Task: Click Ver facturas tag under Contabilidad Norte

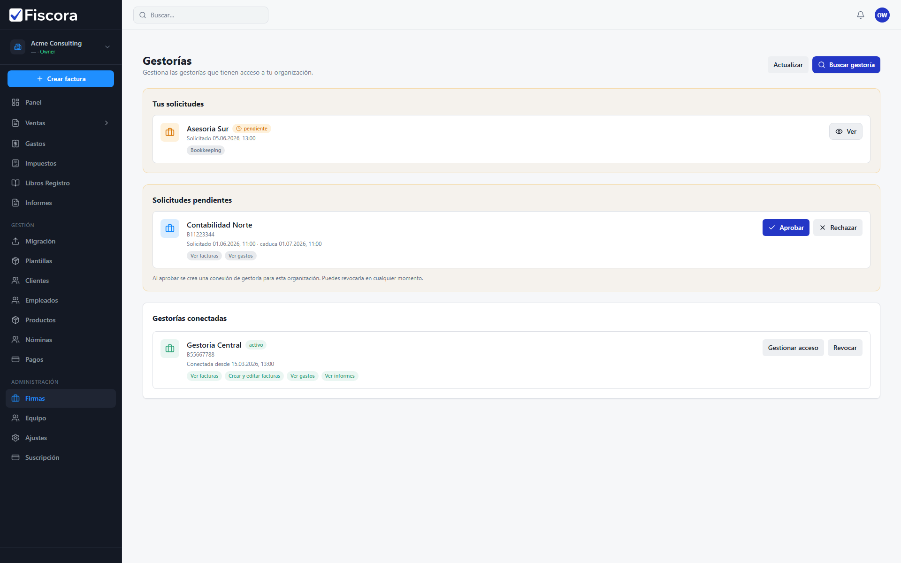Action: (204, 256)
